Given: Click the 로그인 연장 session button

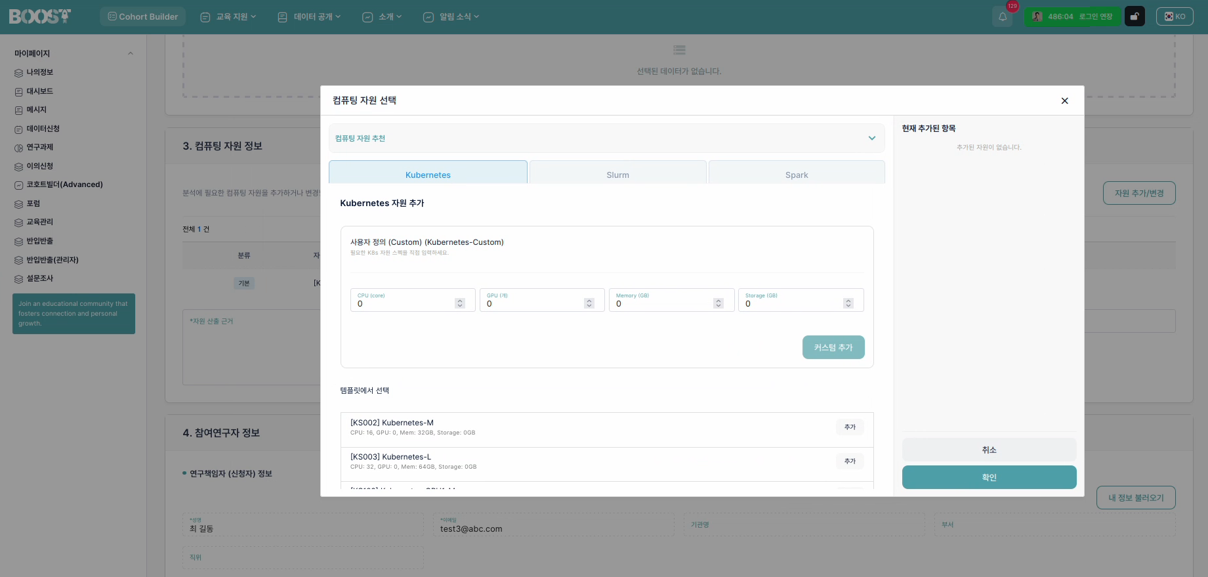Looking at the screenshot, I should point(1096,16).
